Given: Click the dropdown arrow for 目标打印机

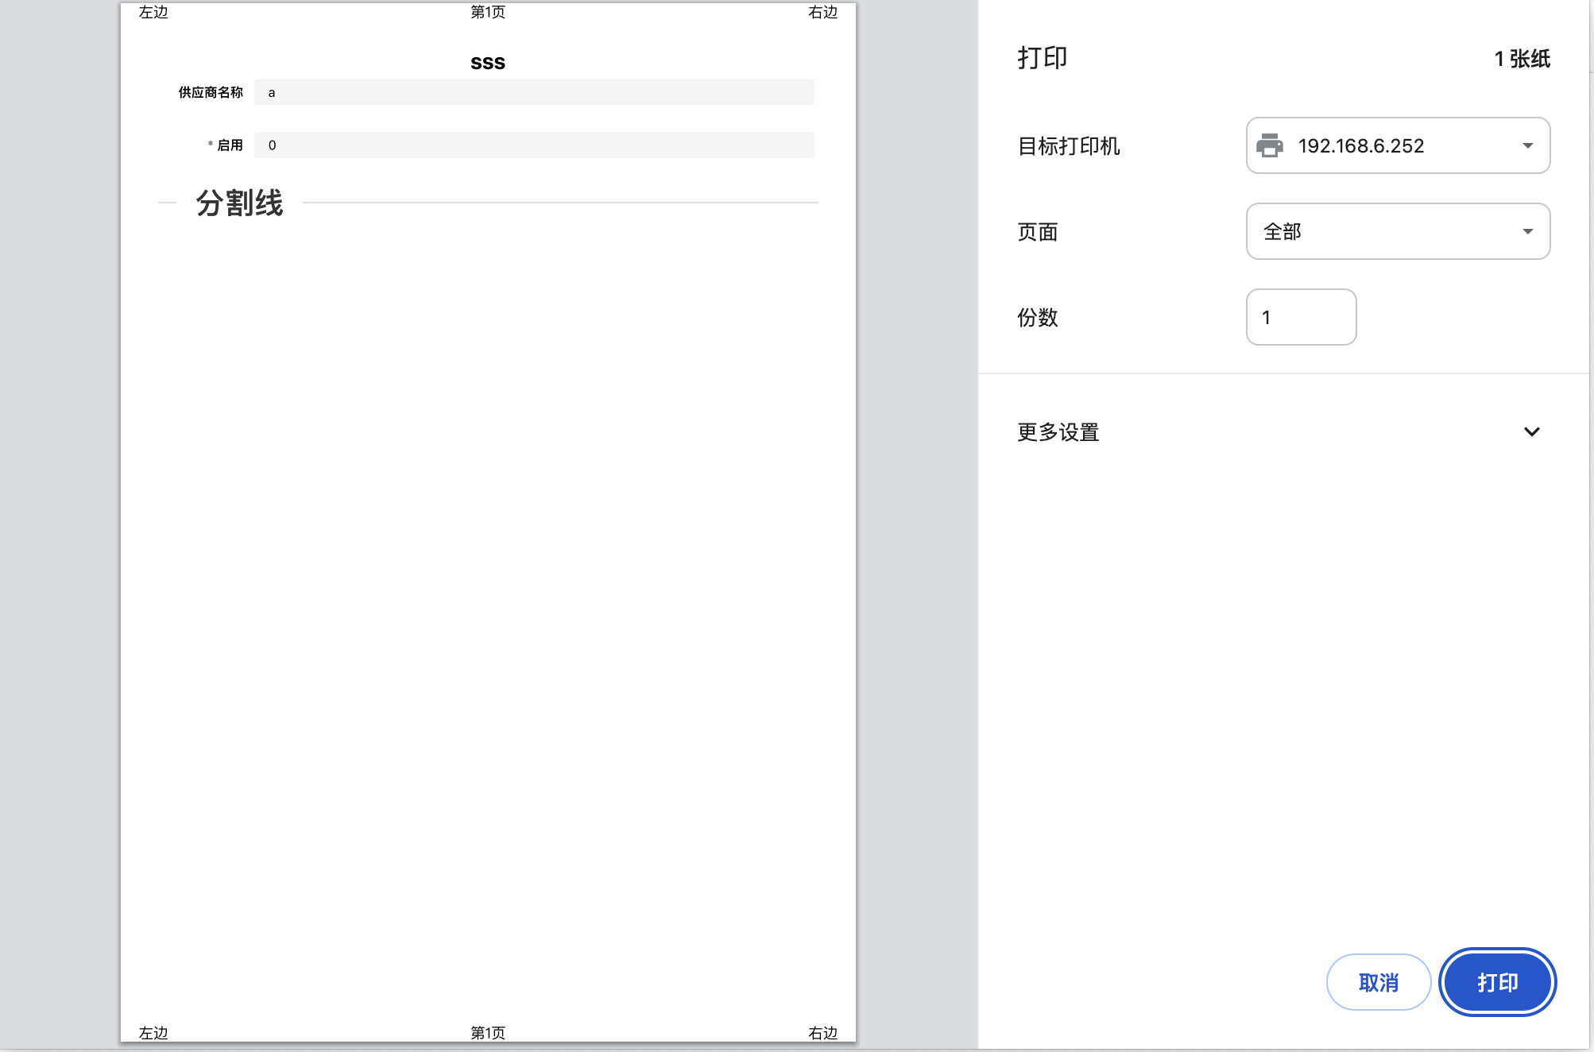Looking at the screenshot, I should tap(1527, 145).
